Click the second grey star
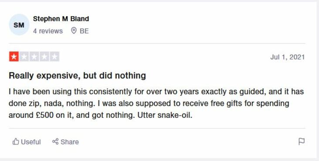This screenshot has height=161, width=319. coord(24,57)
